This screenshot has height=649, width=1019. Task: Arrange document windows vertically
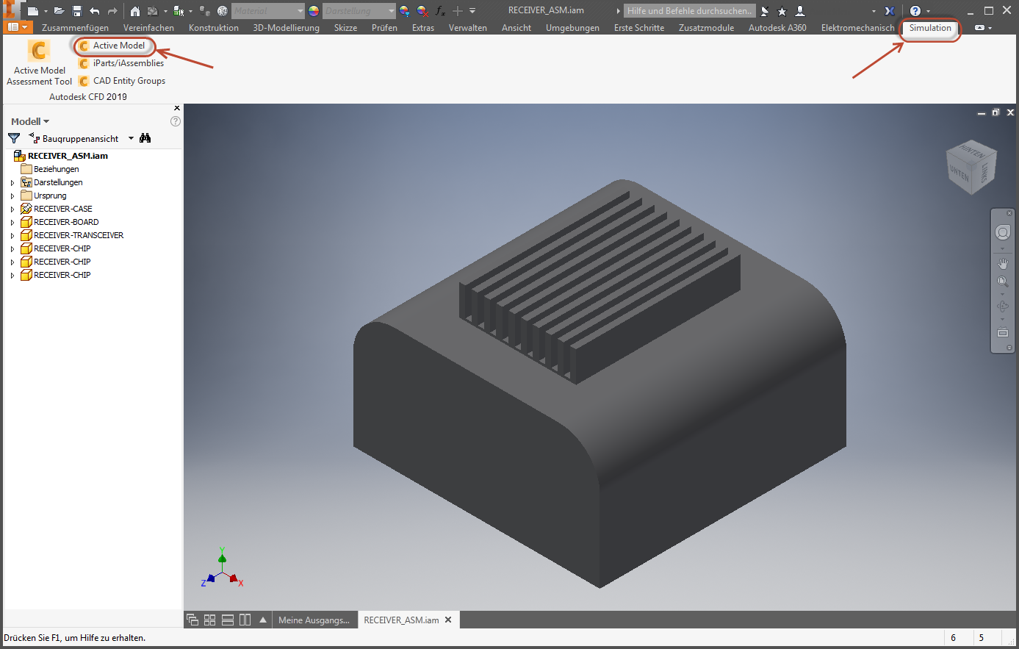pyautogui.click(x=245, y=620)
